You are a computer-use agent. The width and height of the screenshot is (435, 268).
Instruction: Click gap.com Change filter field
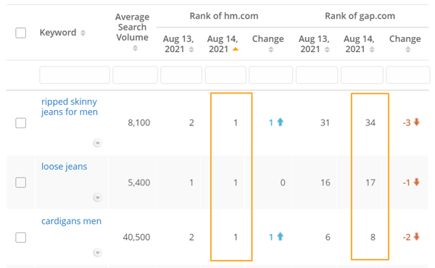coord(407,75)
